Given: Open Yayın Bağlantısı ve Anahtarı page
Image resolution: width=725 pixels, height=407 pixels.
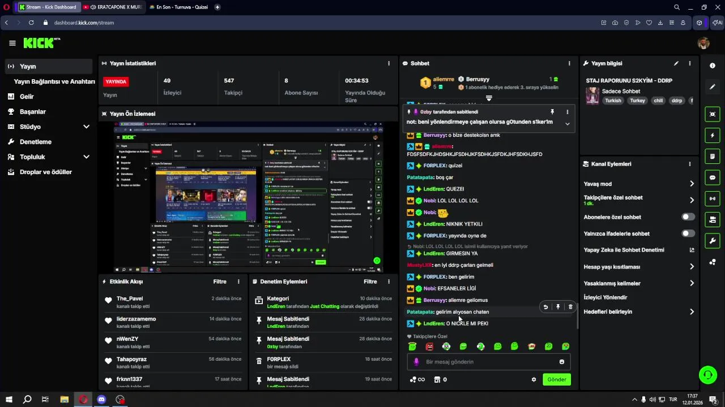Looking at the screenshot, I should pyautogui.click(x=54, y=81).
